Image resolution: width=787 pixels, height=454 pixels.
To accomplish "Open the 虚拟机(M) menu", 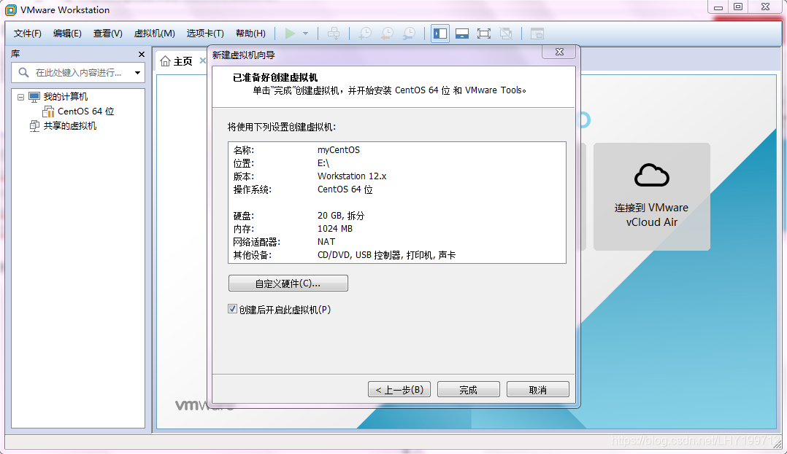I will click(x=155, y=34).
